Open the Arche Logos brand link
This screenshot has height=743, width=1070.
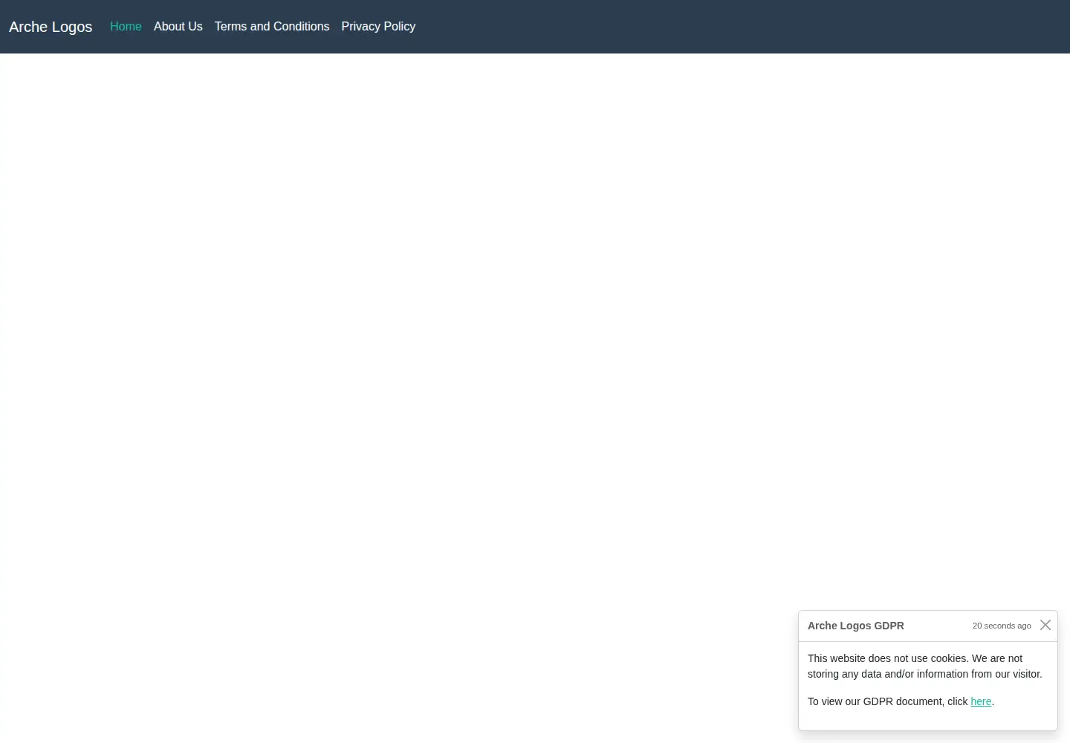pyautogui.click(x=51, y=27)
